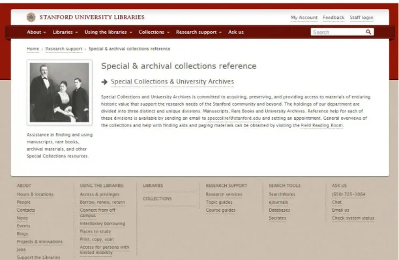The width and height of the screenshot is (399, 260).
Task: Click the SEARCH TOOLS footer heading
Action: pyautogui.click(x=284, y=186)
